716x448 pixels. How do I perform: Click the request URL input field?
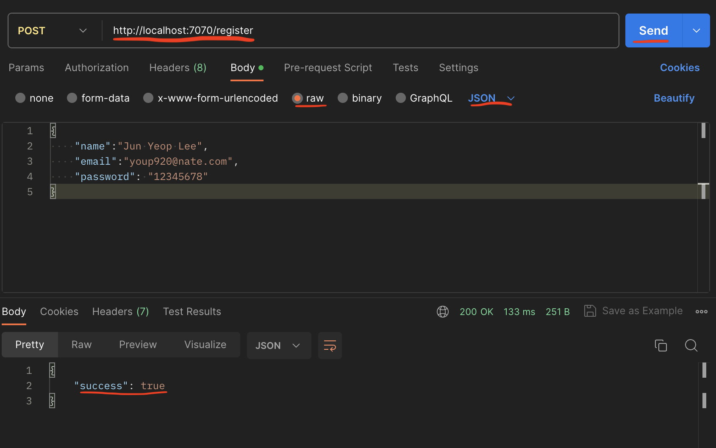point(297,30)
